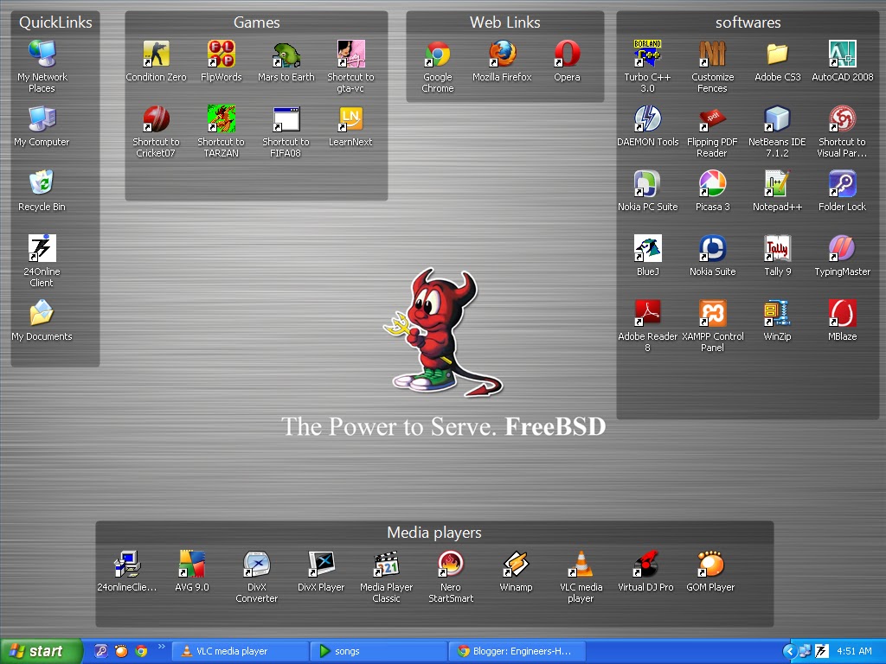Expand quick launch overflow chevron
886x664 pixels.
click(162, 647)
